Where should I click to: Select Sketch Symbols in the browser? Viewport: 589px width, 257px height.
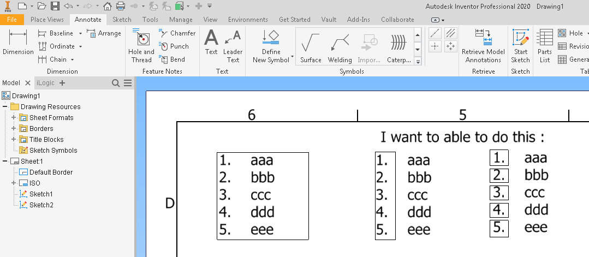pos(48,150)
